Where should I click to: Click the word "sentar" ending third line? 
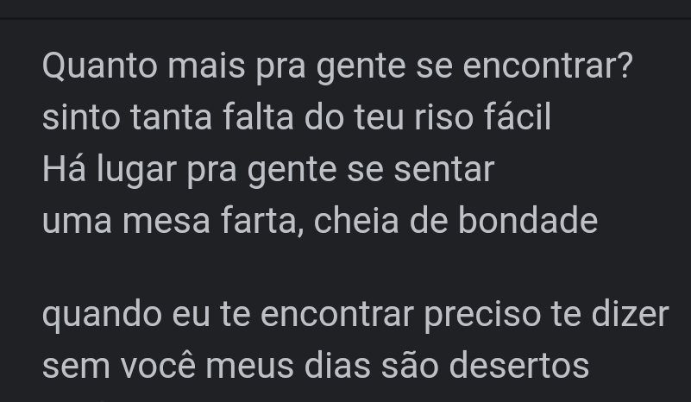[x=443, y=169]
